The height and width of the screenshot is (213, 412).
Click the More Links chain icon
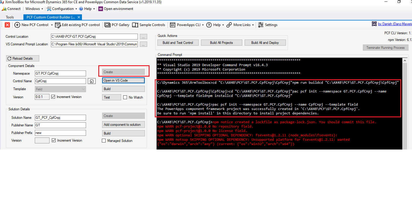(x=229, y=25)
